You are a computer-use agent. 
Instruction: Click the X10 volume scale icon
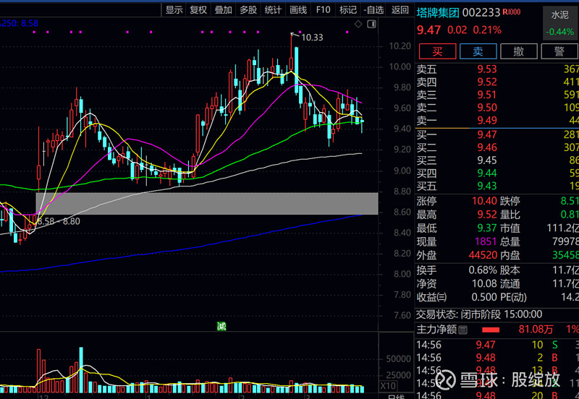(386, 387)
